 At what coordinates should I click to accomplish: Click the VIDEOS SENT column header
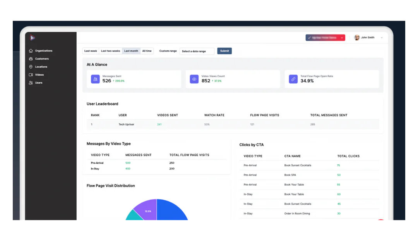pyautogui.click(x=168, y=115)
